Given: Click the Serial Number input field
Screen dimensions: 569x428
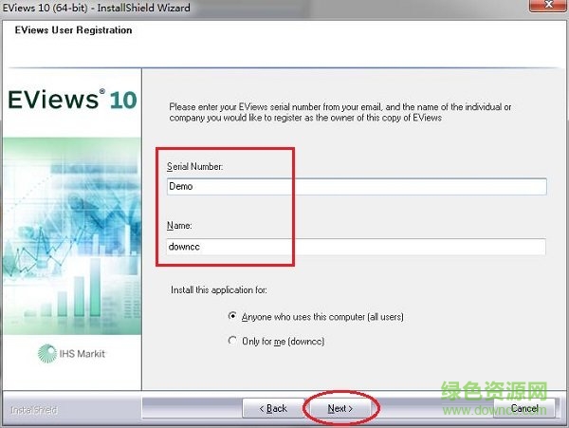Looking at the screenshot, I should point(357,186).
